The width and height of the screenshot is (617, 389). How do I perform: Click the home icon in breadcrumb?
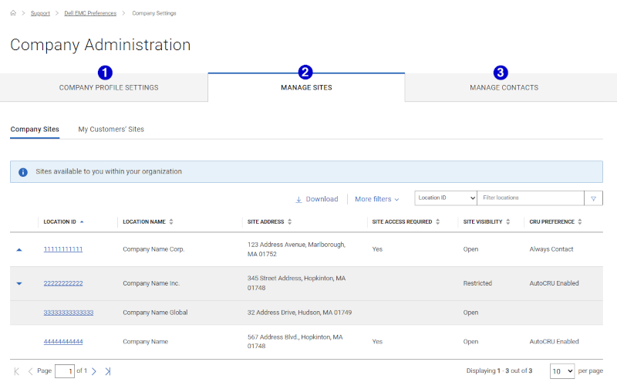[x=14, y=13]
